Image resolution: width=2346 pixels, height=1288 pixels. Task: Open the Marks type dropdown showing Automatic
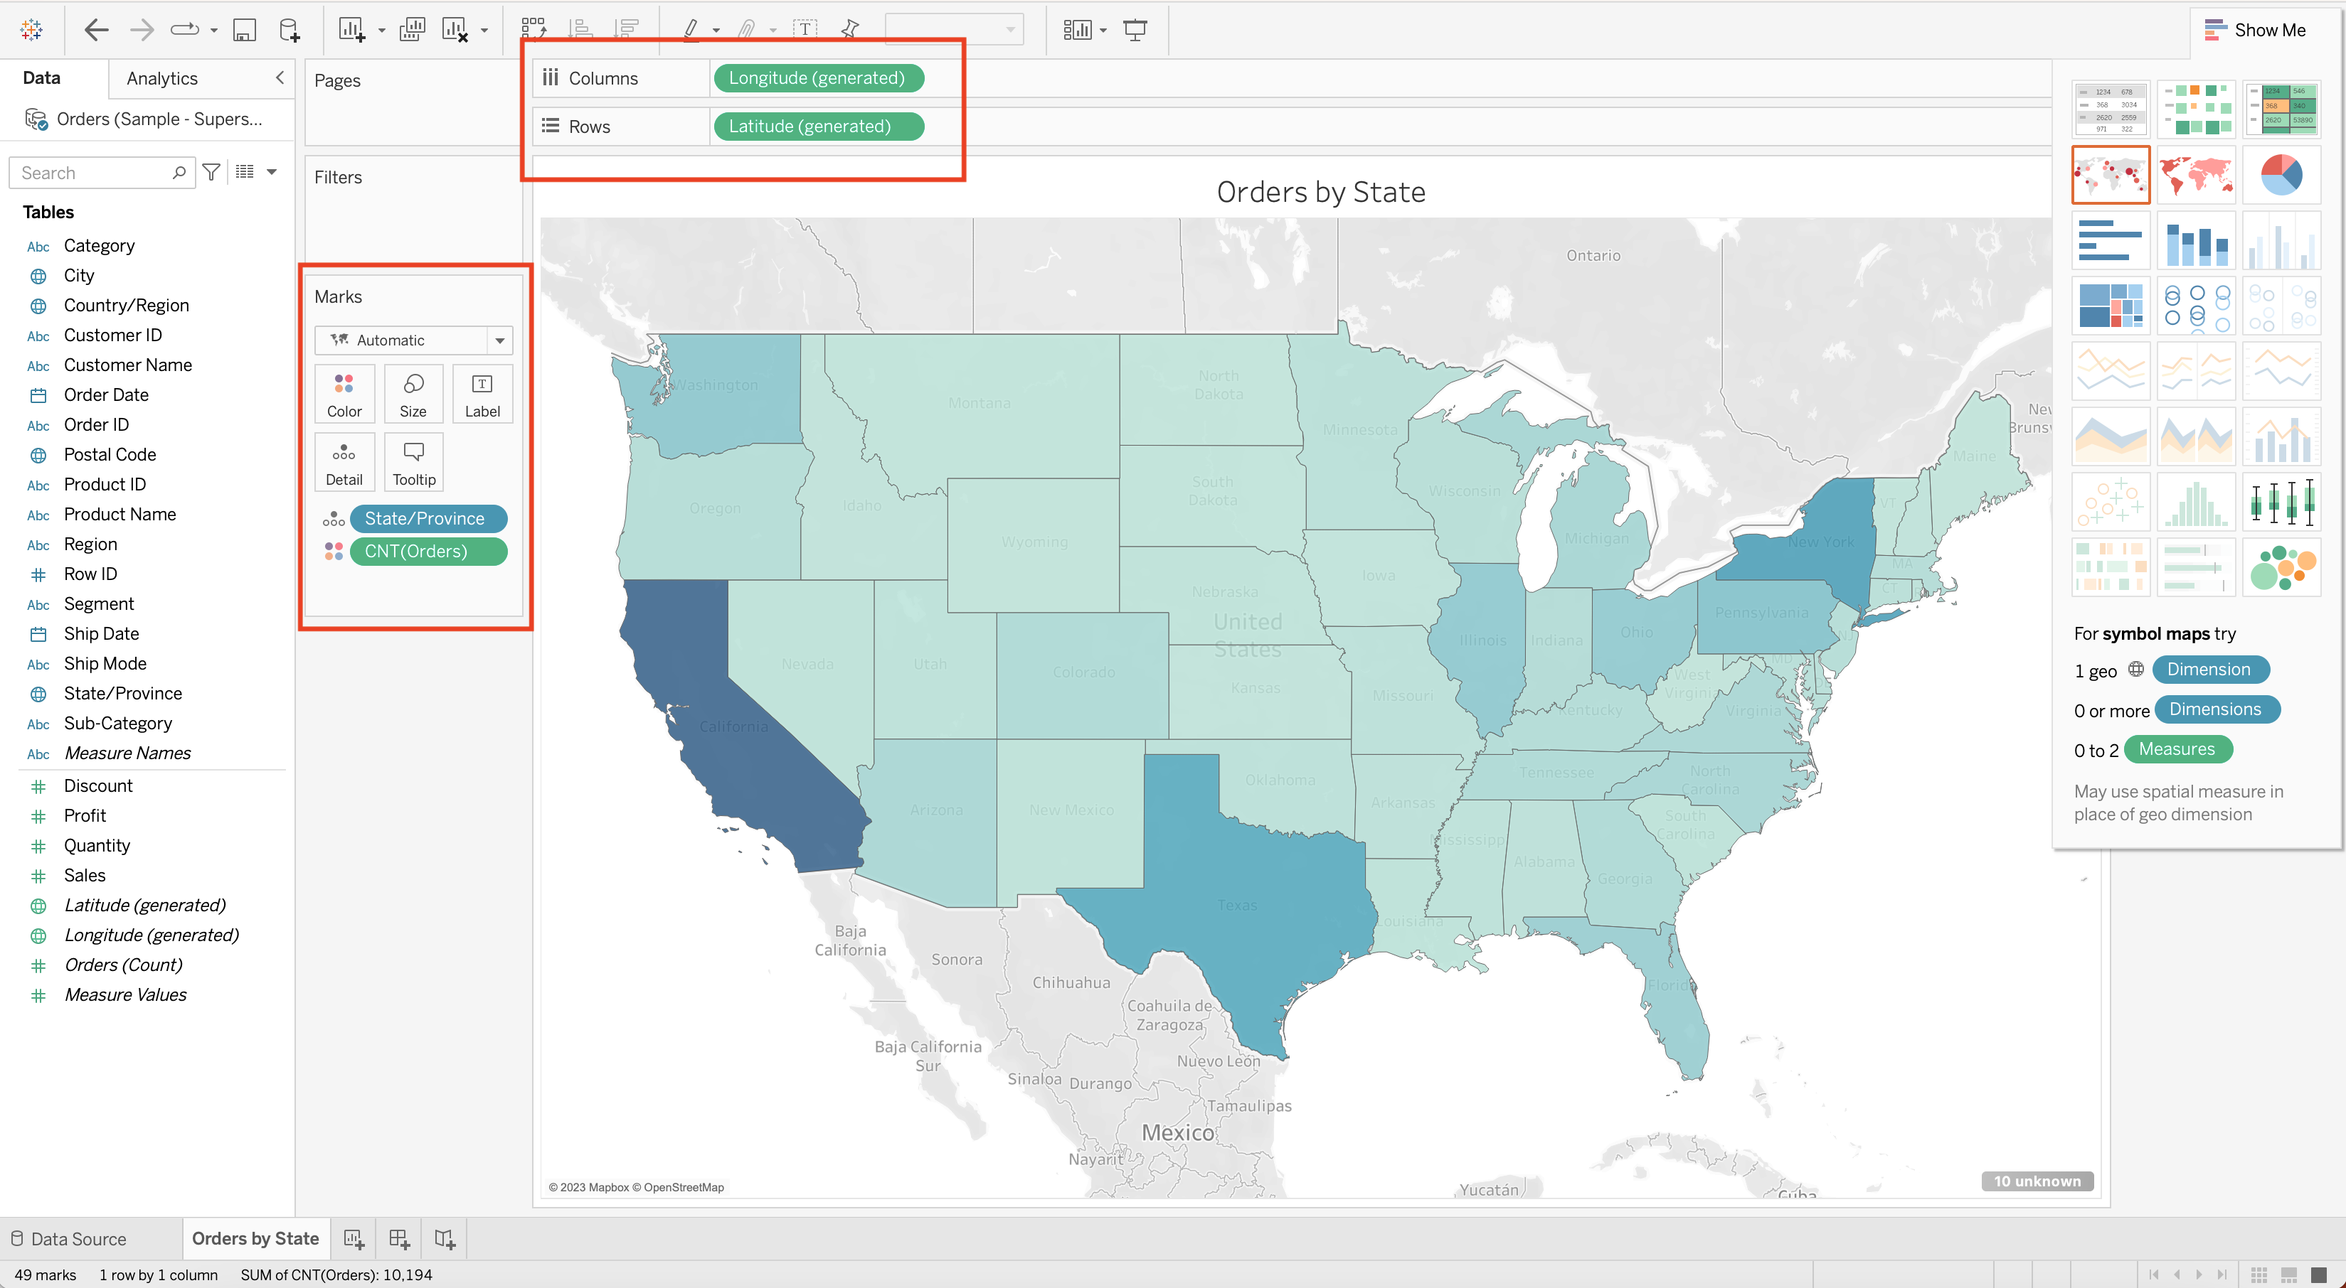click(x=500, y=340)
